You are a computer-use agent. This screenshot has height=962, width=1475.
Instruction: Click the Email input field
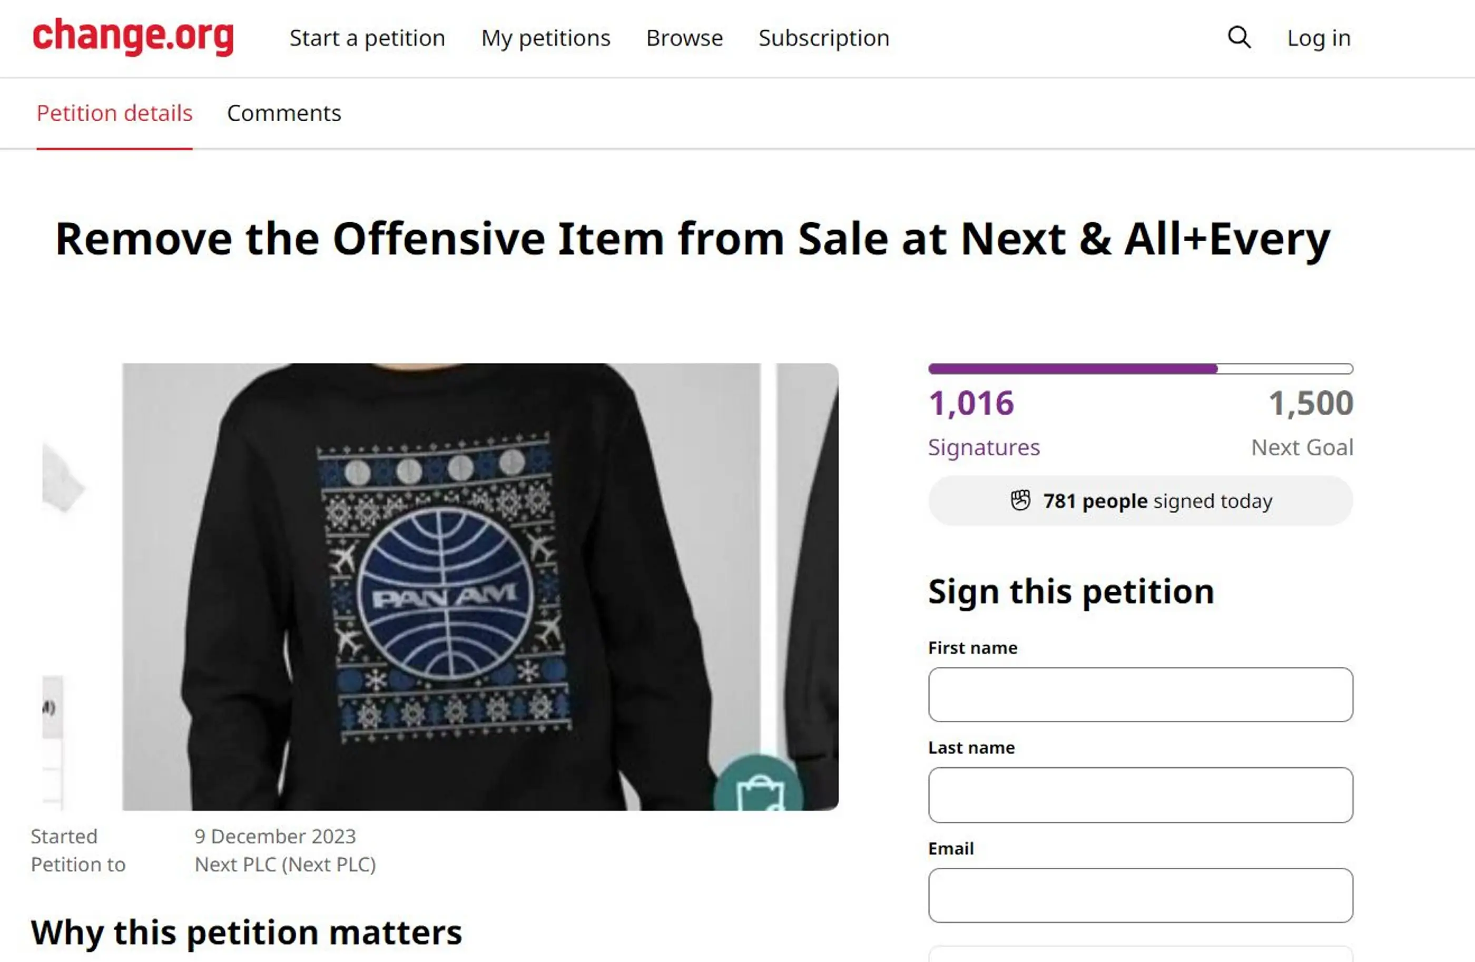pyautogui.click(x=1140, y=895)
